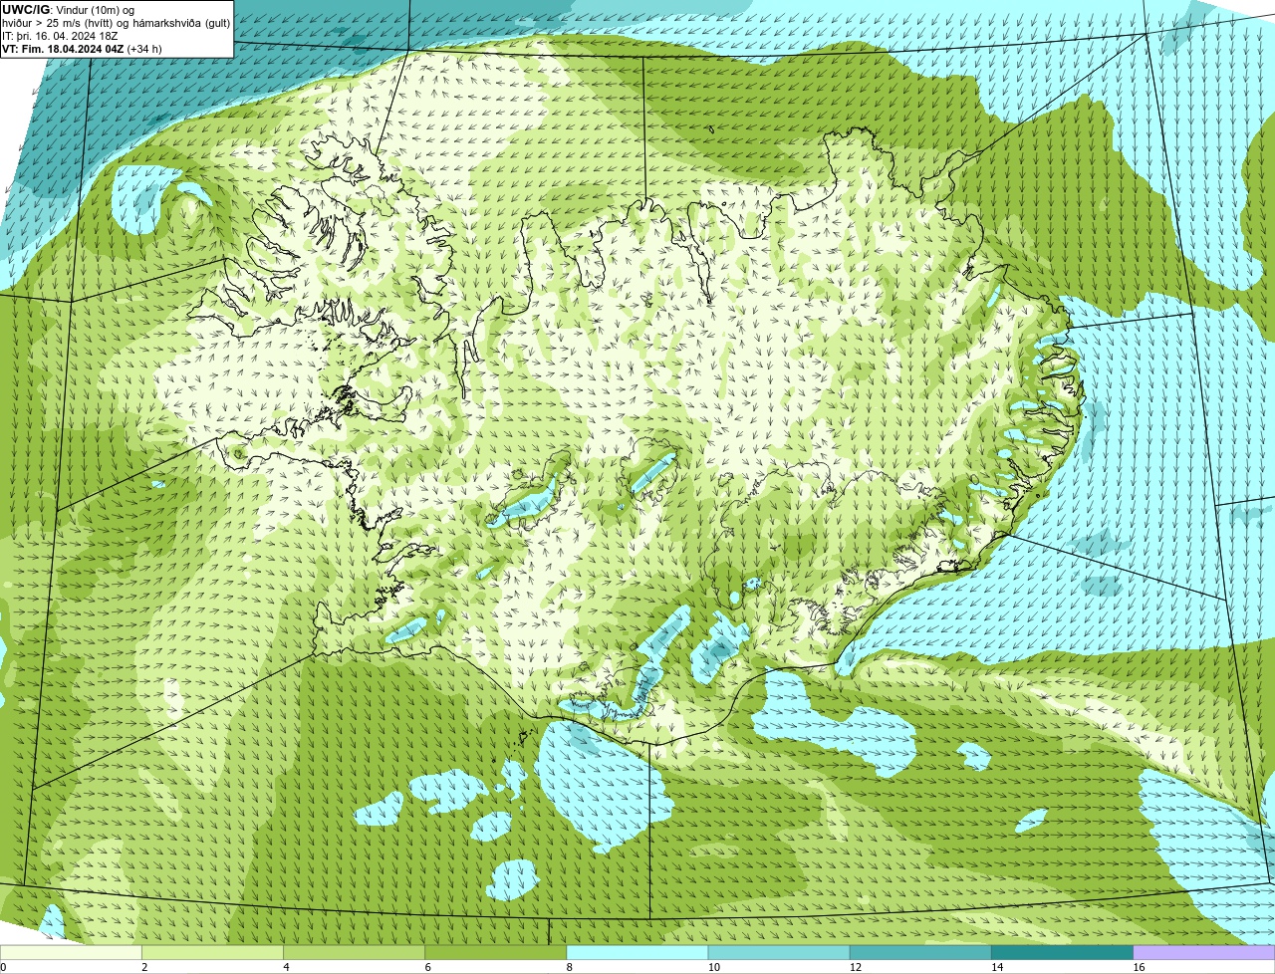Select the 6–8 m/s olive green legend swatch

496,952
